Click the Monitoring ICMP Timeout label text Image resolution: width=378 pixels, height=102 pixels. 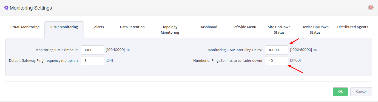point(57,50)
